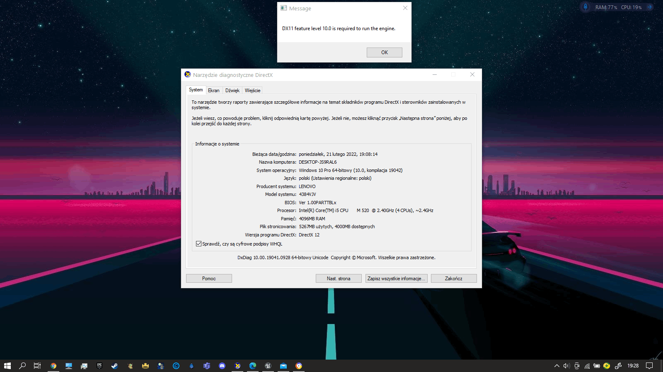Image resolution: width=663 pixels, height=372 pixels.
Task: Click the blue copyright-C taskbar icon
Action: 176,366
